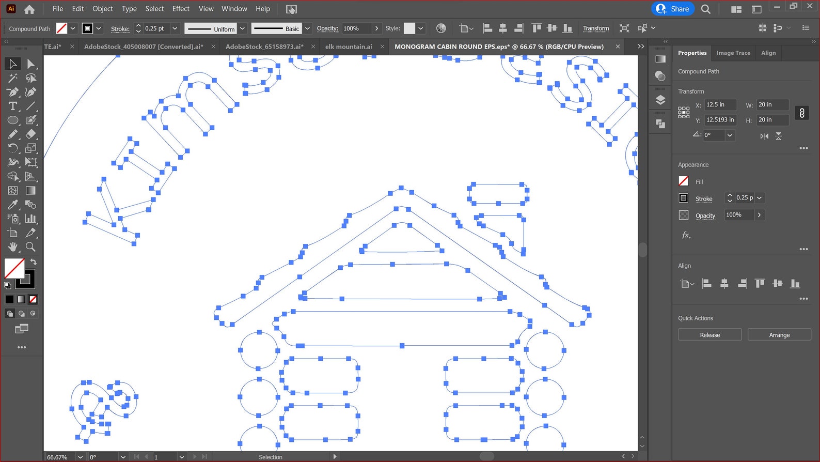Set paint mode to None
Viewport: 820px width, 462px height.
pyautogui.click(x=33, y=299)
